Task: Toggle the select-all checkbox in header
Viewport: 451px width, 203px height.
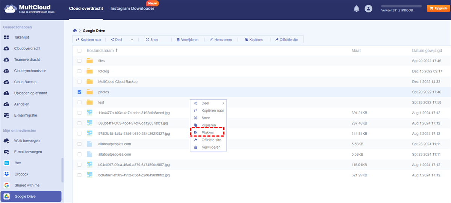Action: click(79, 50)
